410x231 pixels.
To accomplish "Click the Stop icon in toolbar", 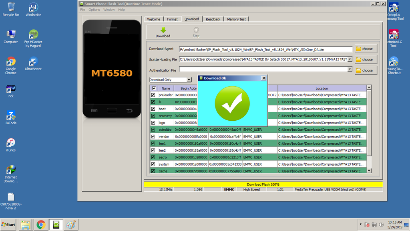I will 196,30.
